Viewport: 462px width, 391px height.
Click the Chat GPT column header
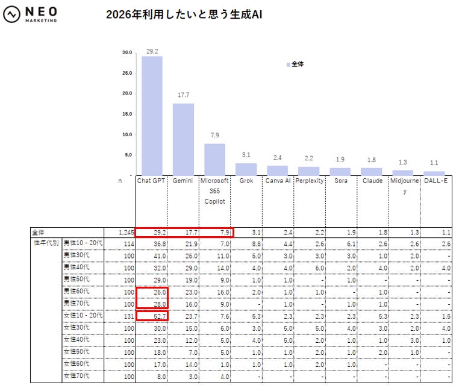coord(151,181)
